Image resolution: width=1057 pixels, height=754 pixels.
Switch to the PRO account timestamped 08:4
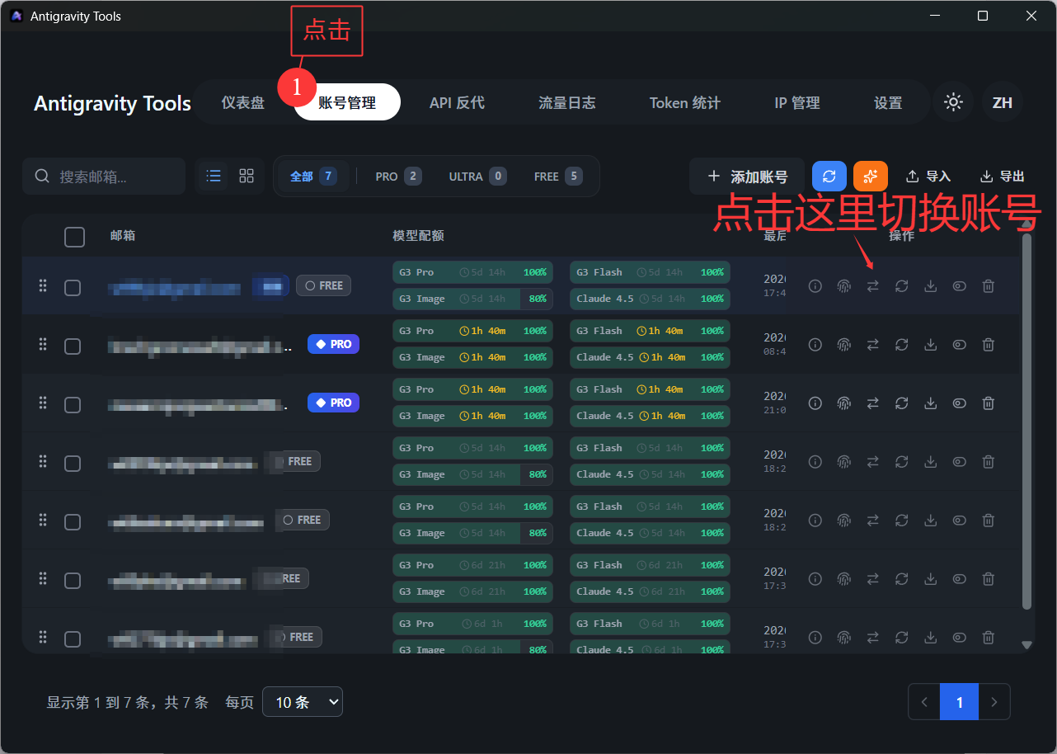coord(872,345)
